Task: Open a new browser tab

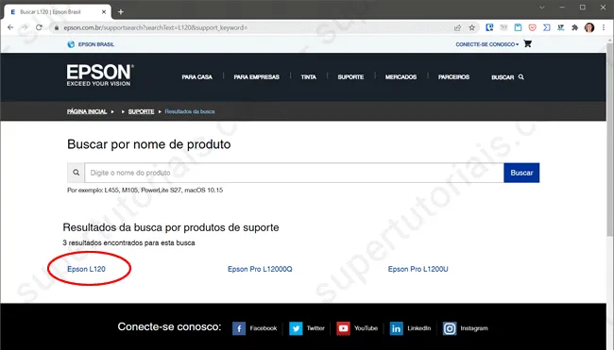Action: click(121, 11)
